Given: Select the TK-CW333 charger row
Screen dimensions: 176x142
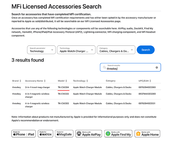Looking at the screenshot, I should tap(63, 94).
